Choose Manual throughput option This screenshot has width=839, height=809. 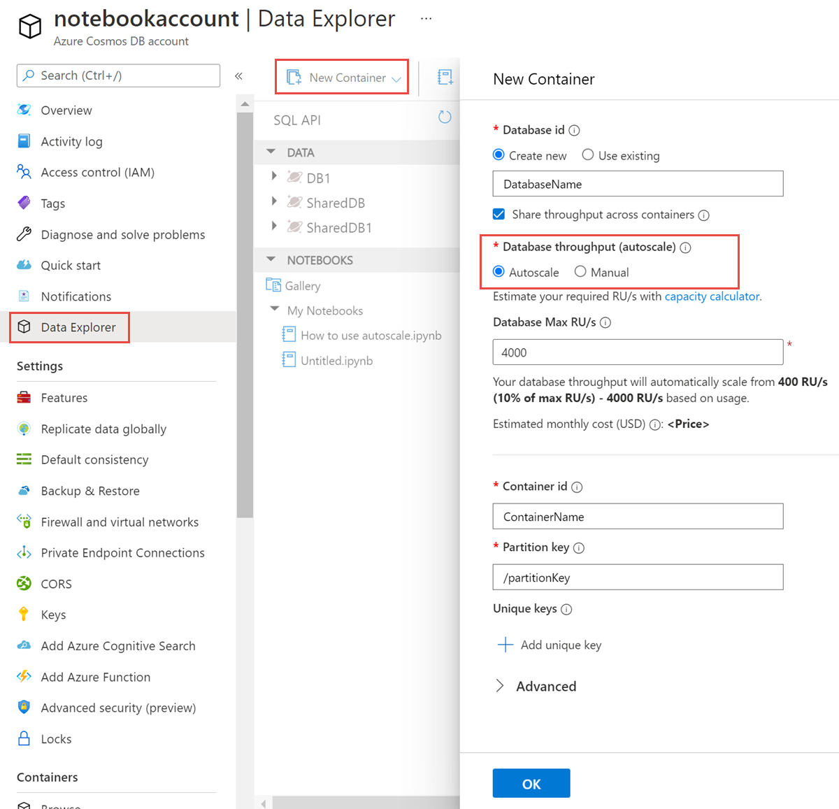pos(580,271)
